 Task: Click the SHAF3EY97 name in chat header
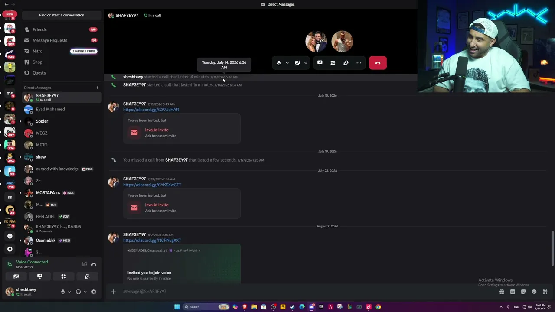[x=127, y=16]
